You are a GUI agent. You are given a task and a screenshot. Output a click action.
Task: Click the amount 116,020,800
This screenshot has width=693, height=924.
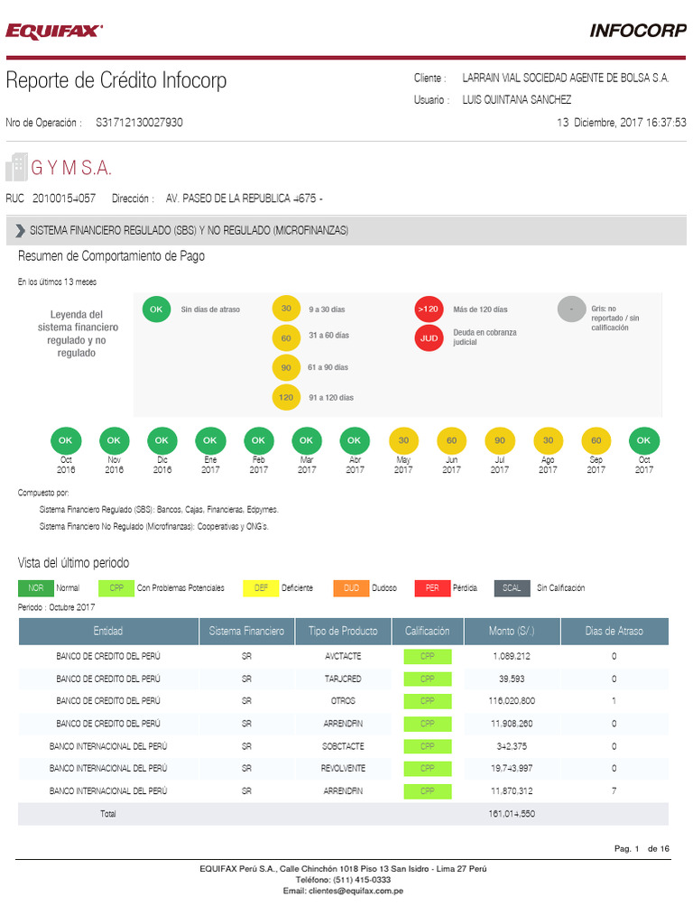[x=512, y=701]
